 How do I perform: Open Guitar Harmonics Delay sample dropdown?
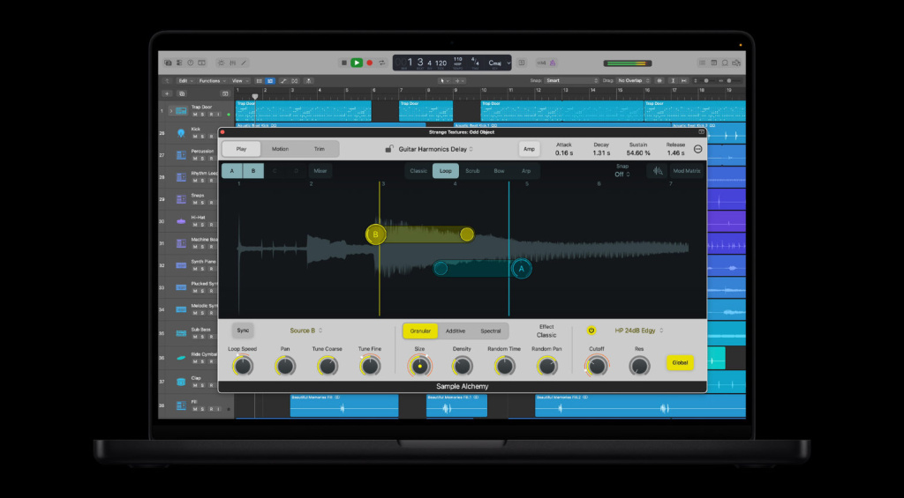tap(436, 149)
